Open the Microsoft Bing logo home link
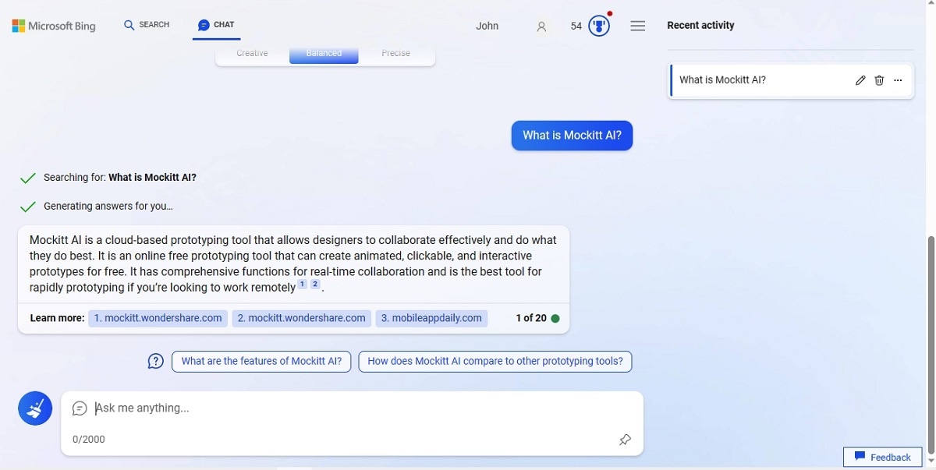936x470 pixels. click(54, 26)
